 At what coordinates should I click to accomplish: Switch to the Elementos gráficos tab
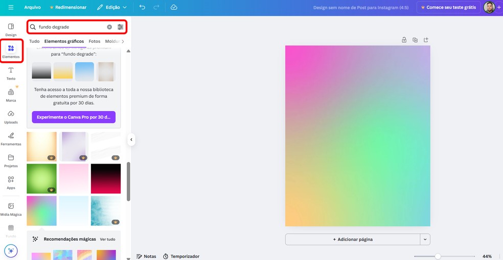coord(64,41)
